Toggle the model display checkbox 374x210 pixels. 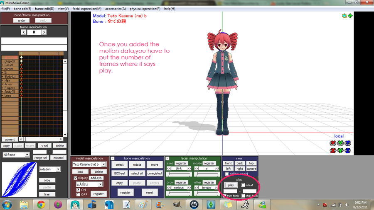[x=75, y=178]
